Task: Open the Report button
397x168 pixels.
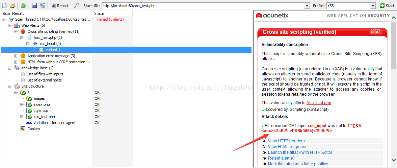Action: pyautogui.click(x=60, y=5)
